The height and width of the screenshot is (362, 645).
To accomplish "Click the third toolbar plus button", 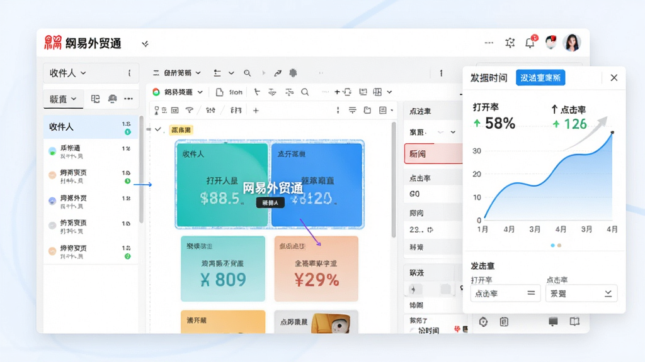I will click(x=256, y=111).
